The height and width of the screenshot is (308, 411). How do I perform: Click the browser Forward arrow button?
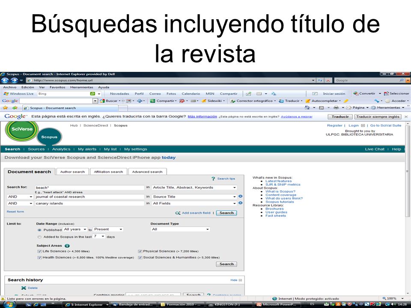14,80
